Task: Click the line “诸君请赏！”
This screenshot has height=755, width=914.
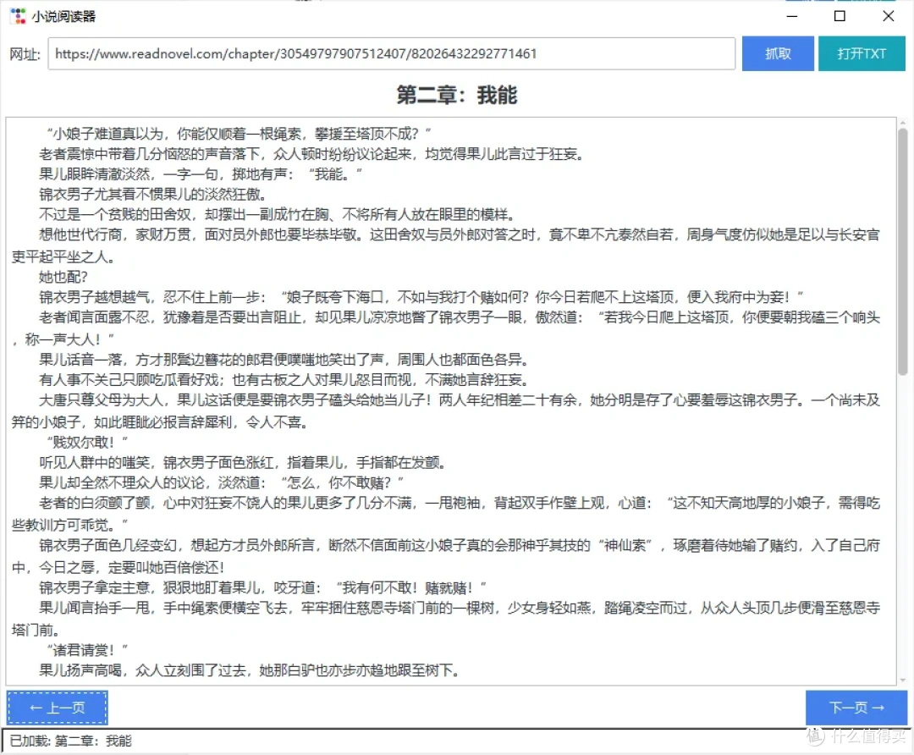Action: coord(87,649)
